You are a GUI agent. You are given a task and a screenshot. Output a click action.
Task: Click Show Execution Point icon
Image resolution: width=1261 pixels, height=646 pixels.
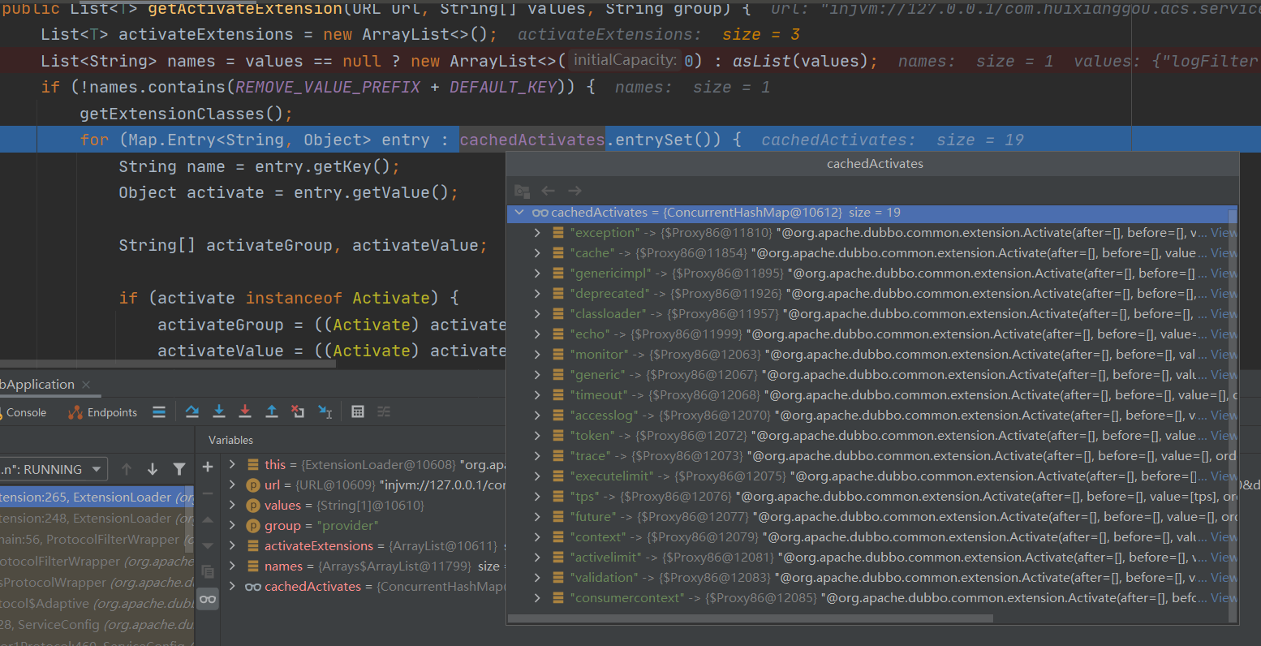pos(159,412)
